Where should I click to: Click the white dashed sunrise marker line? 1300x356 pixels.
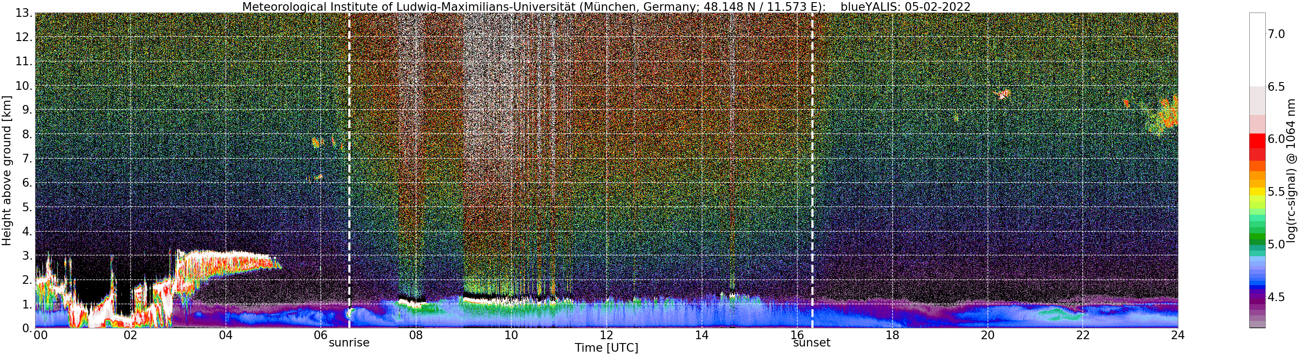[x=349, y=170]
